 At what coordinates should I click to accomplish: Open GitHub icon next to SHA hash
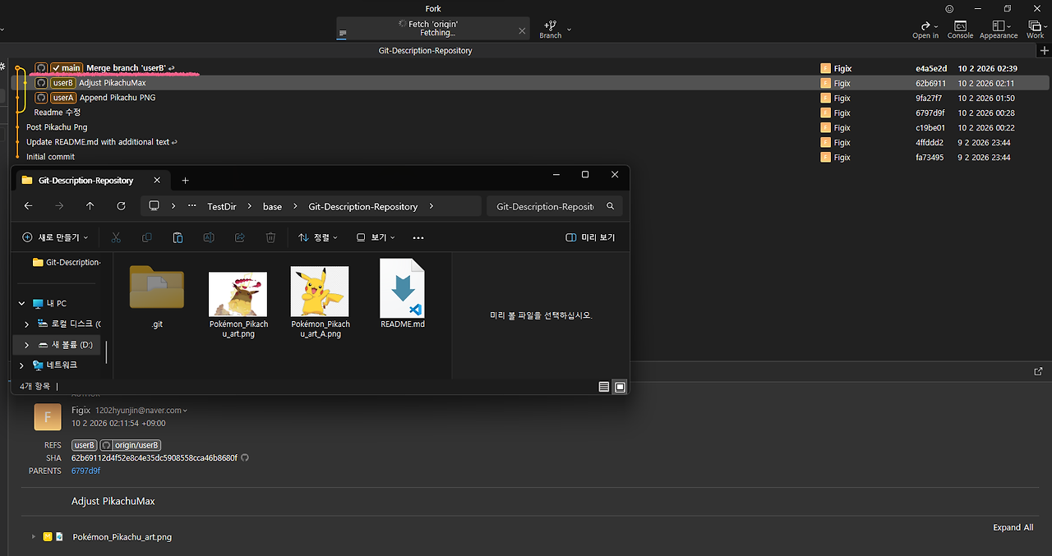(244, 457)
